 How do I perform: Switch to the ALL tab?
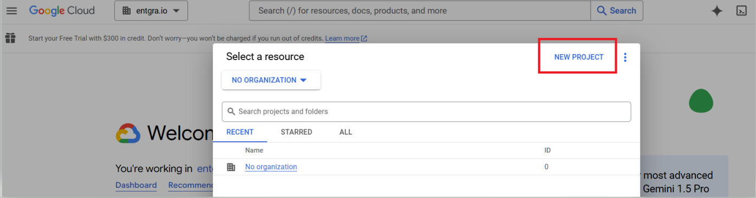346,132
